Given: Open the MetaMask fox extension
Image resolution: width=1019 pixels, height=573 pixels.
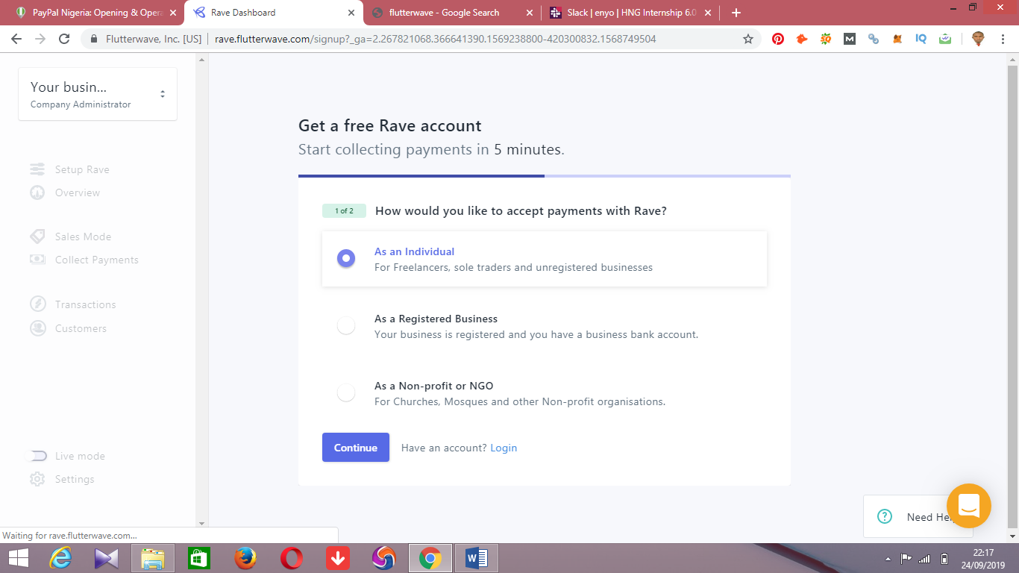Looking at the screenshot, I should click(x=897, y=39).
